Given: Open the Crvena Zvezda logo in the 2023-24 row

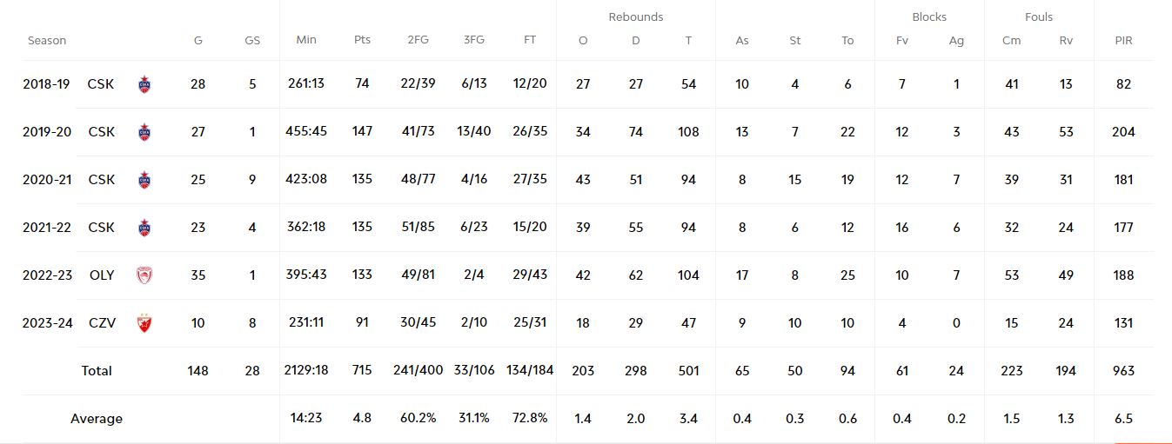Looking at the screenshot, I should pos(144,323).
